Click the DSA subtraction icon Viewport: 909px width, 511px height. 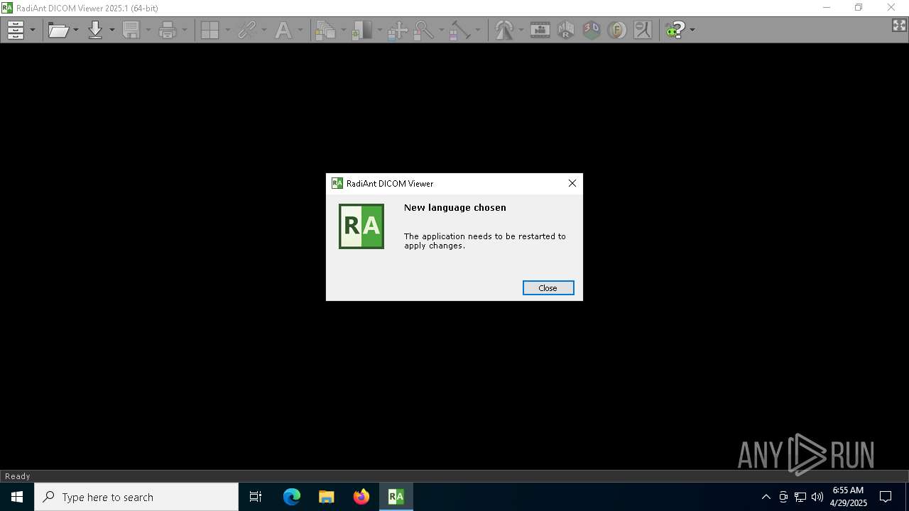point(643,30)
